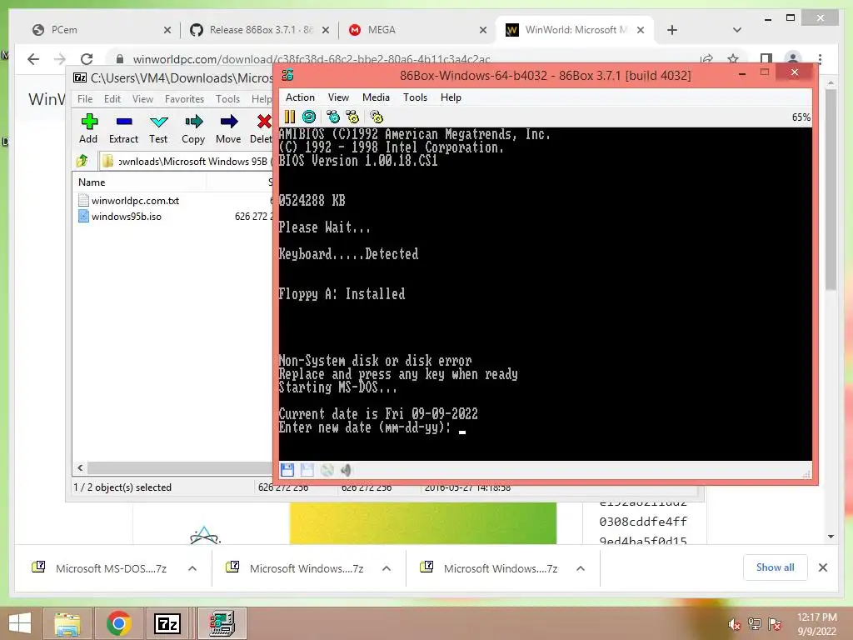
Task: Open the Edit menu in 7-Zip
Action: click(x=112, y=98)
